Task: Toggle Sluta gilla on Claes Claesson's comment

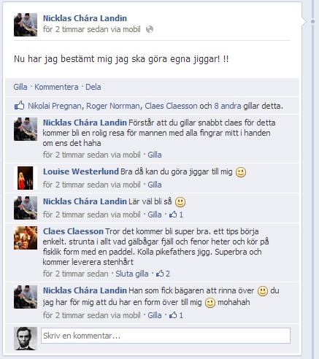Action: click(131, 274)
